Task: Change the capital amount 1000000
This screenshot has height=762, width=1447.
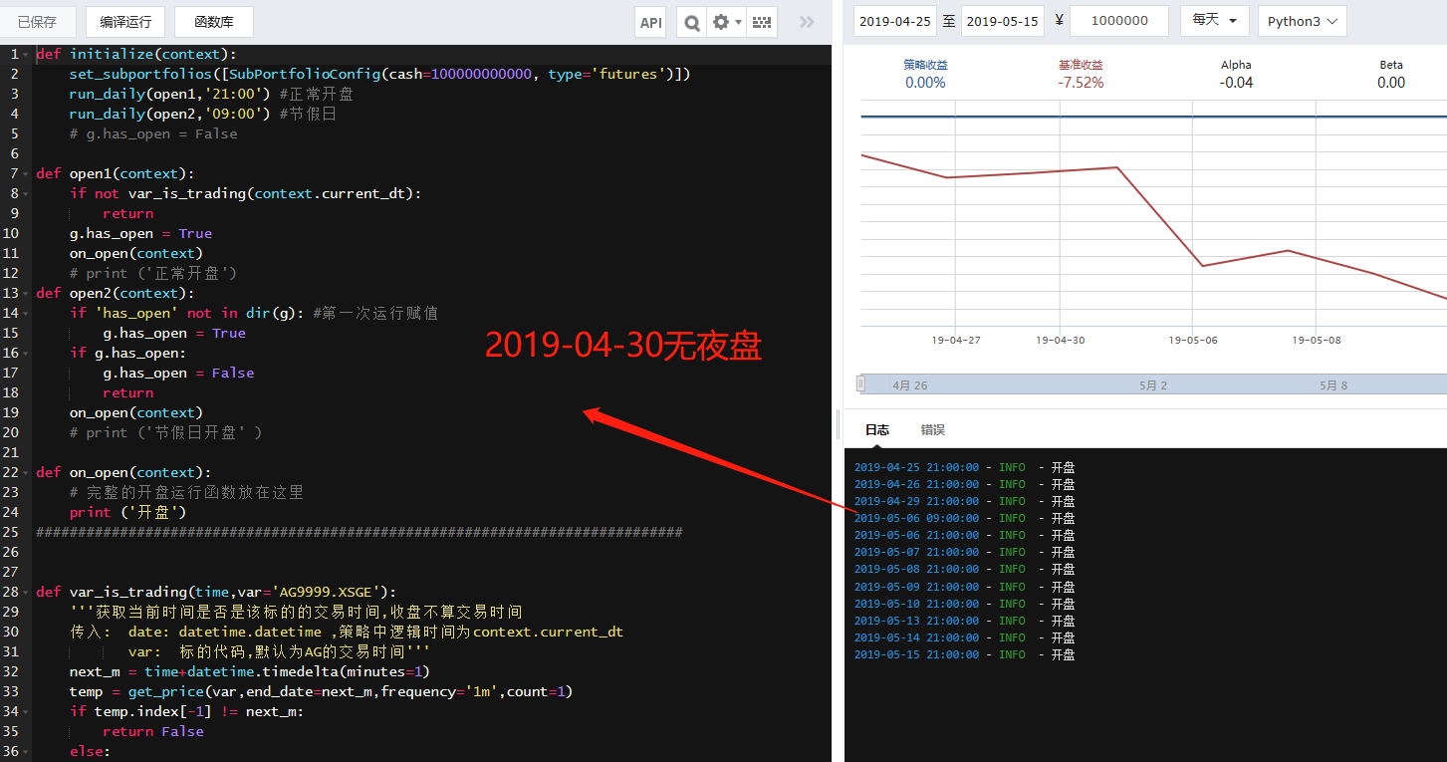Action: point(1119,21)
